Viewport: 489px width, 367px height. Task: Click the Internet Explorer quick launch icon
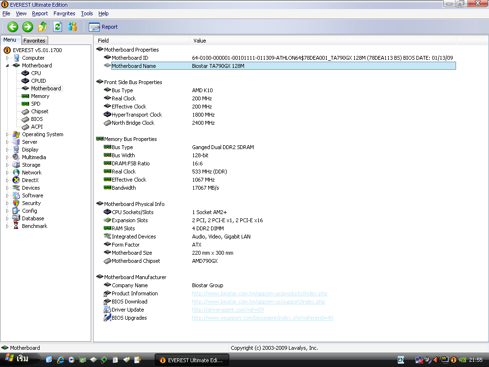click(x=61, y=360)
